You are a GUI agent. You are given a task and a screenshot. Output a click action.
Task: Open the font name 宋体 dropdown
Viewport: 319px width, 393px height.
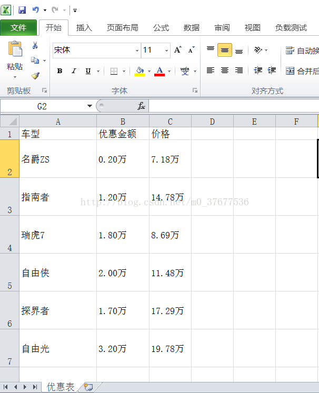(x=137, y=51)
